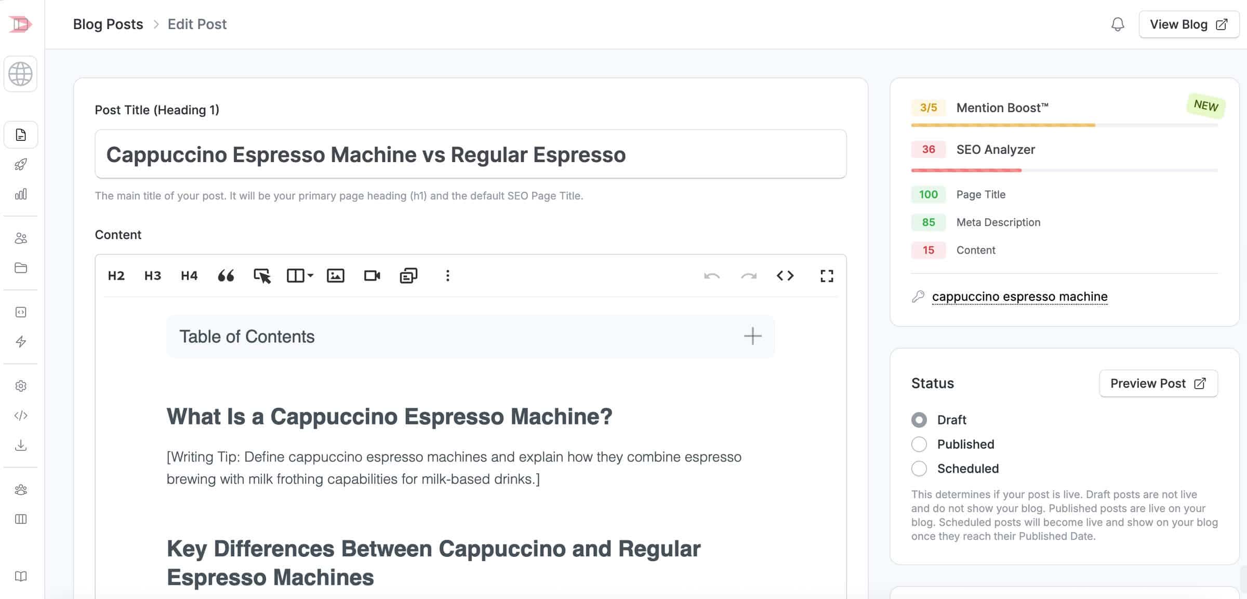Apply H4 heading format

[189, 276]
